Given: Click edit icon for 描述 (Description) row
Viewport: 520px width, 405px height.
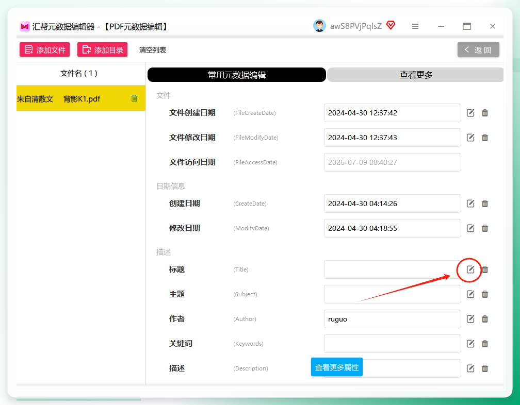Looking at the screenshot, I should pyautogui.click(x=470, y=368).
